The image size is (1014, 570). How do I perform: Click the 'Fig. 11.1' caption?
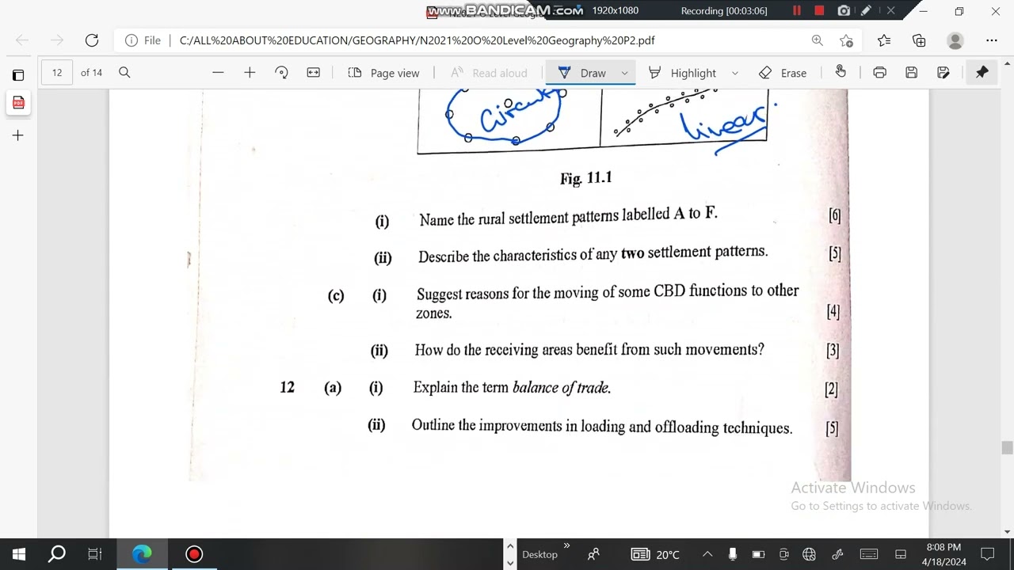point(586,178)
